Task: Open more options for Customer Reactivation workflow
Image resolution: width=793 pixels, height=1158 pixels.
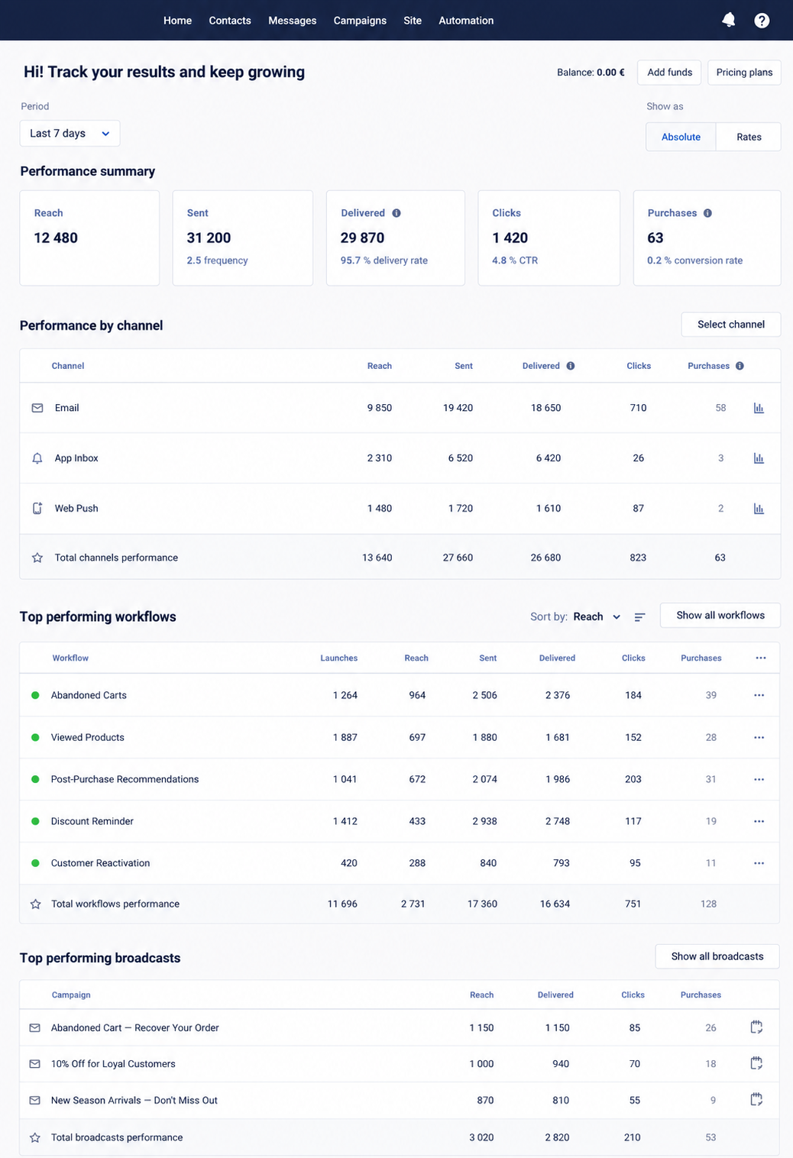Action: tap(759, 863)
